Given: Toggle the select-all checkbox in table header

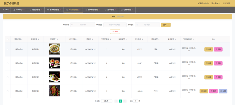Looking at the screenshot, I should (8, 39).
